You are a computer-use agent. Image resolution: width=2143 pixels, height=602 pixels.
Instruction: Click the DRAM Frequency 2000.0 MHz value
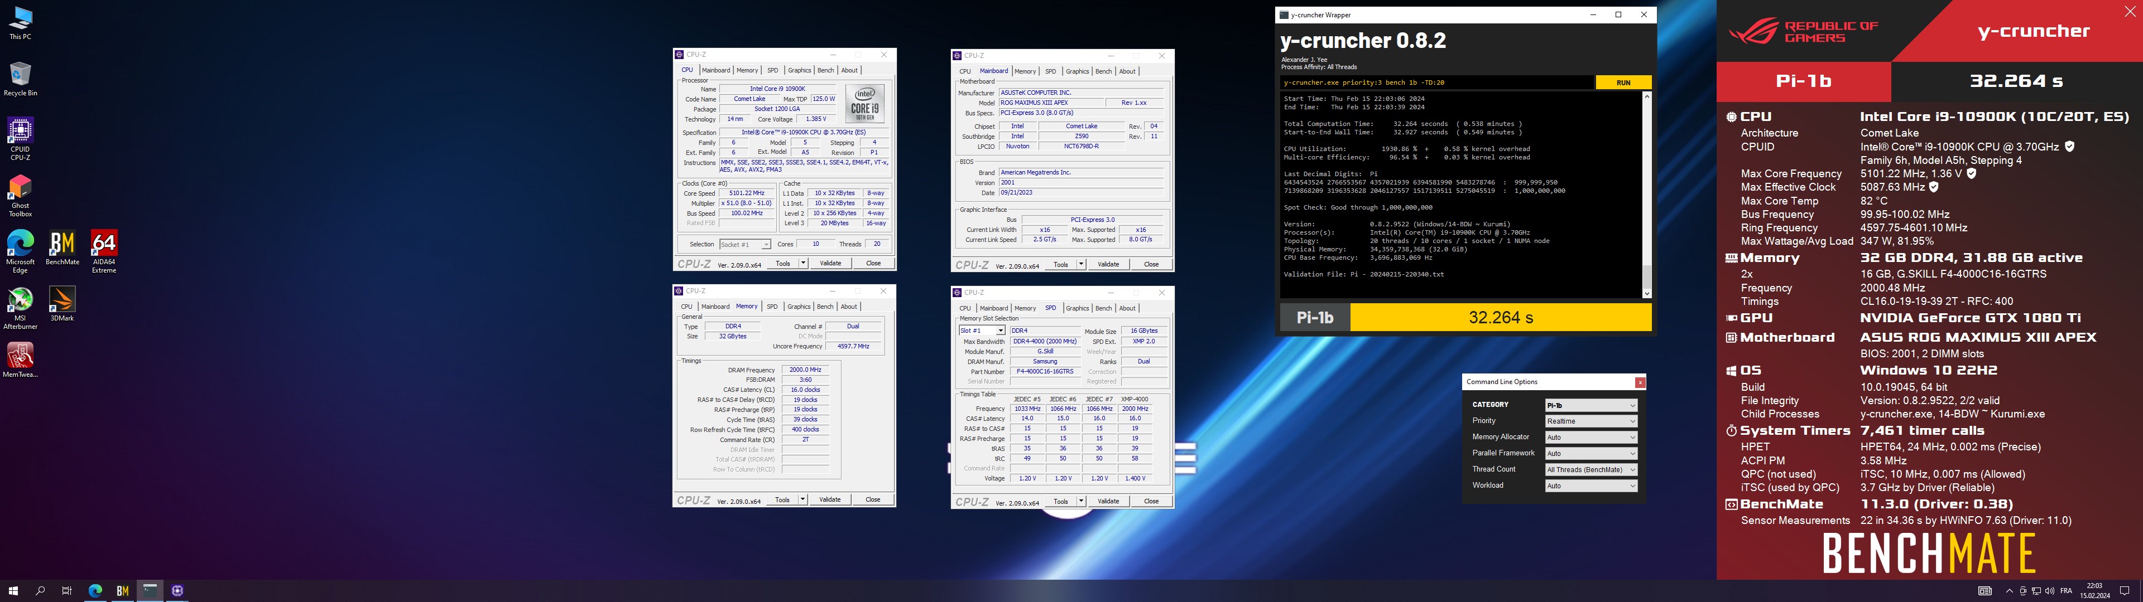point(804,370)
